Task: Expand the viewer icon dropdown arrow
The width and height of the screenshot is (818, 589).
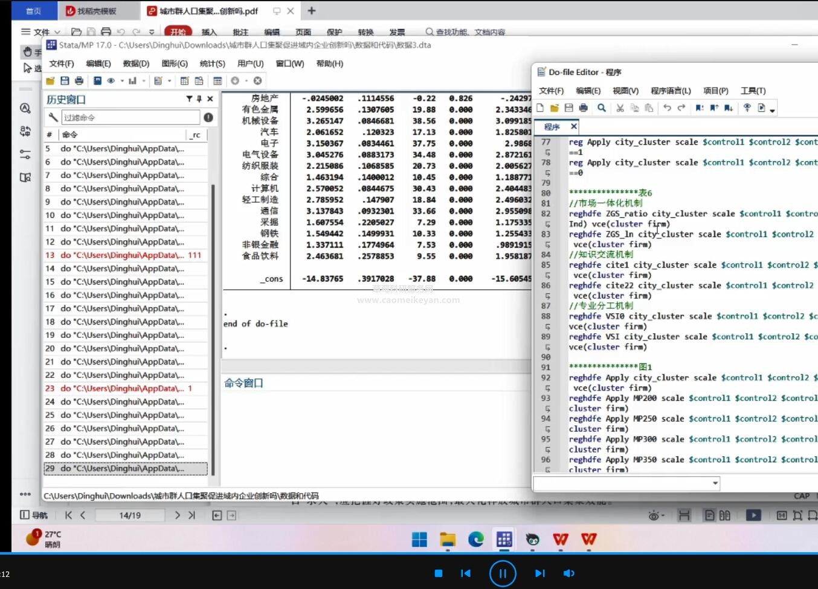Action: (122, 81)
